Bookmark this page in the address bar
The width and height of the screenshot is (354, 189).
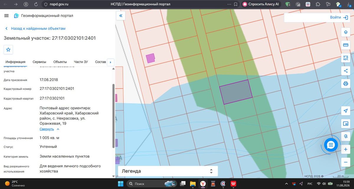(x=236, y=4)
